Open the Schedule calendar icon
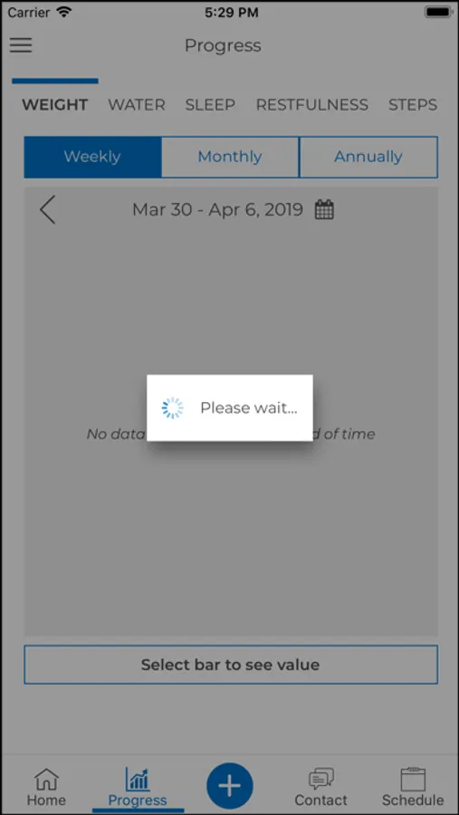The image size is (459, 815). pyautogui.click(x=413, y=779)
